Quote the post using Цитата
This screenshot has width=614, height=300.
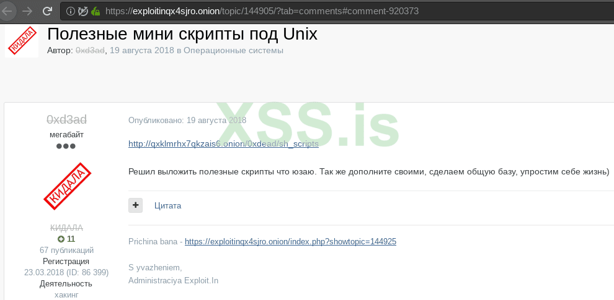pos(167,205)
